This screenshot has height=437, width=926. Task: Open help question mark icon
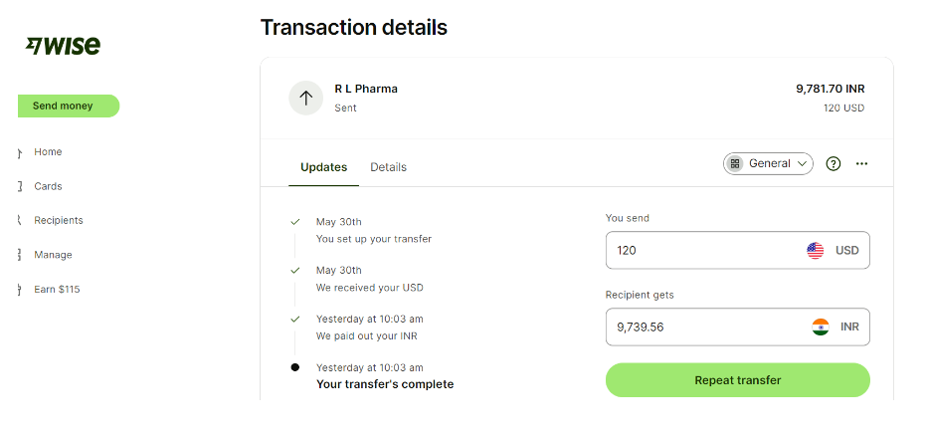point(833,164)
